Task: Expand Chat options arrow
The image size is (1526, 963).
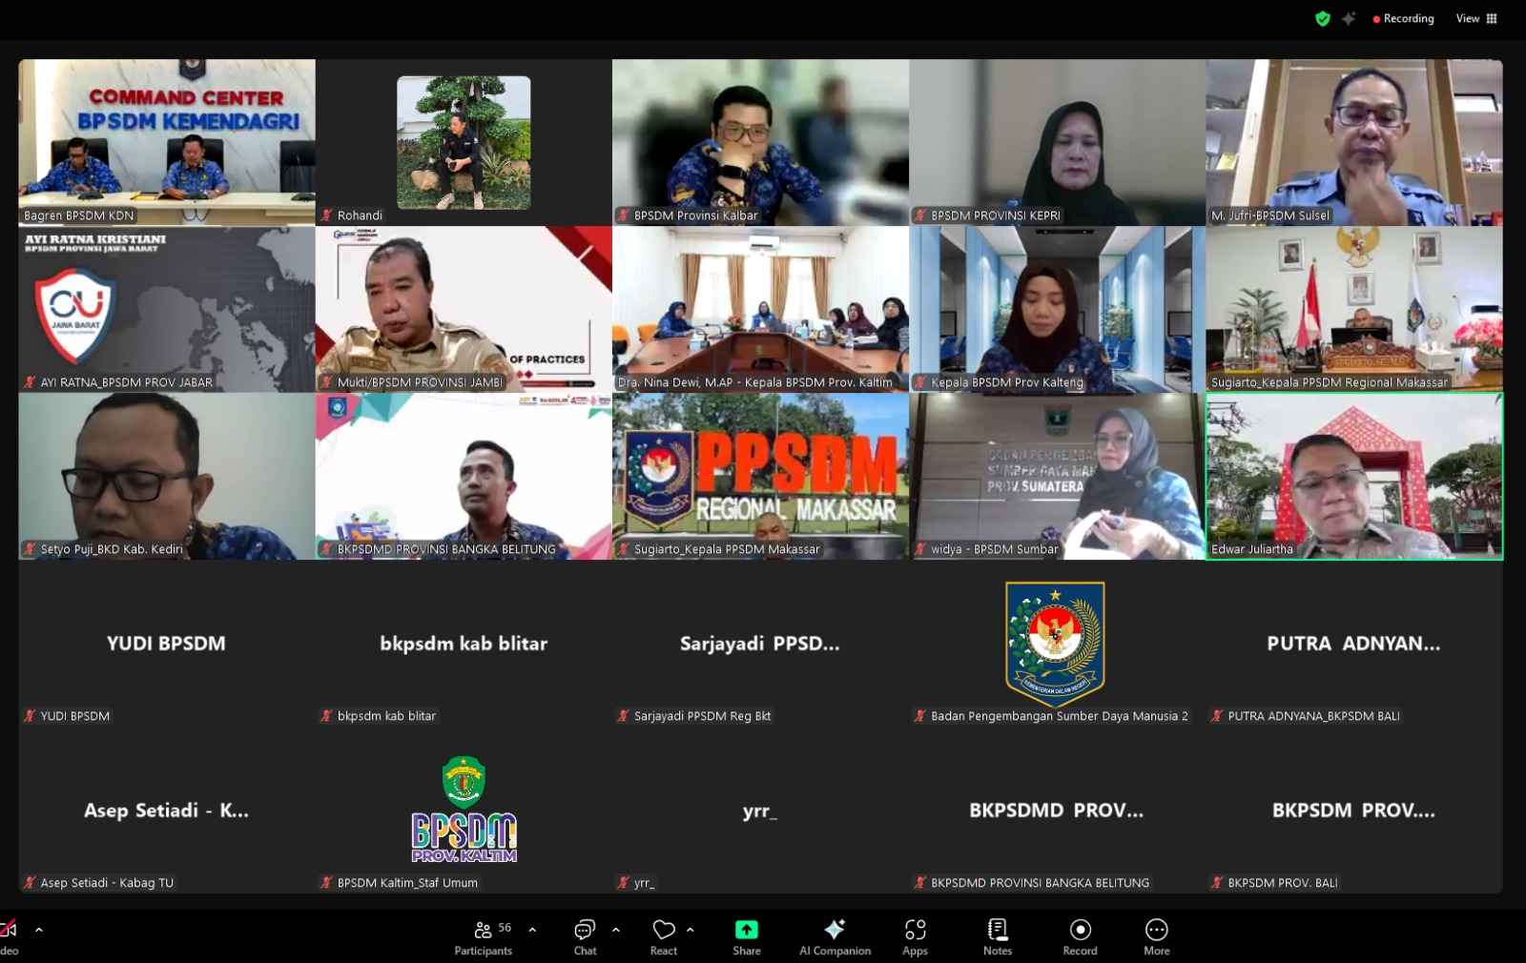Action: (616, 930)
